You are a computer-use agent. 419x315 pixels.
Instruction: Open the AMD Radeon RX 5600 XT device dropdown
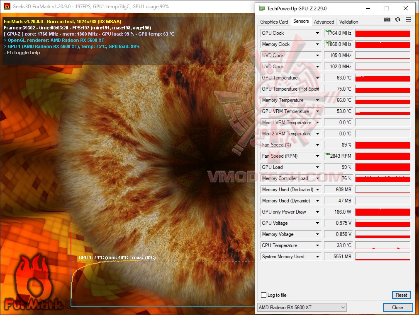click(302, 307)
